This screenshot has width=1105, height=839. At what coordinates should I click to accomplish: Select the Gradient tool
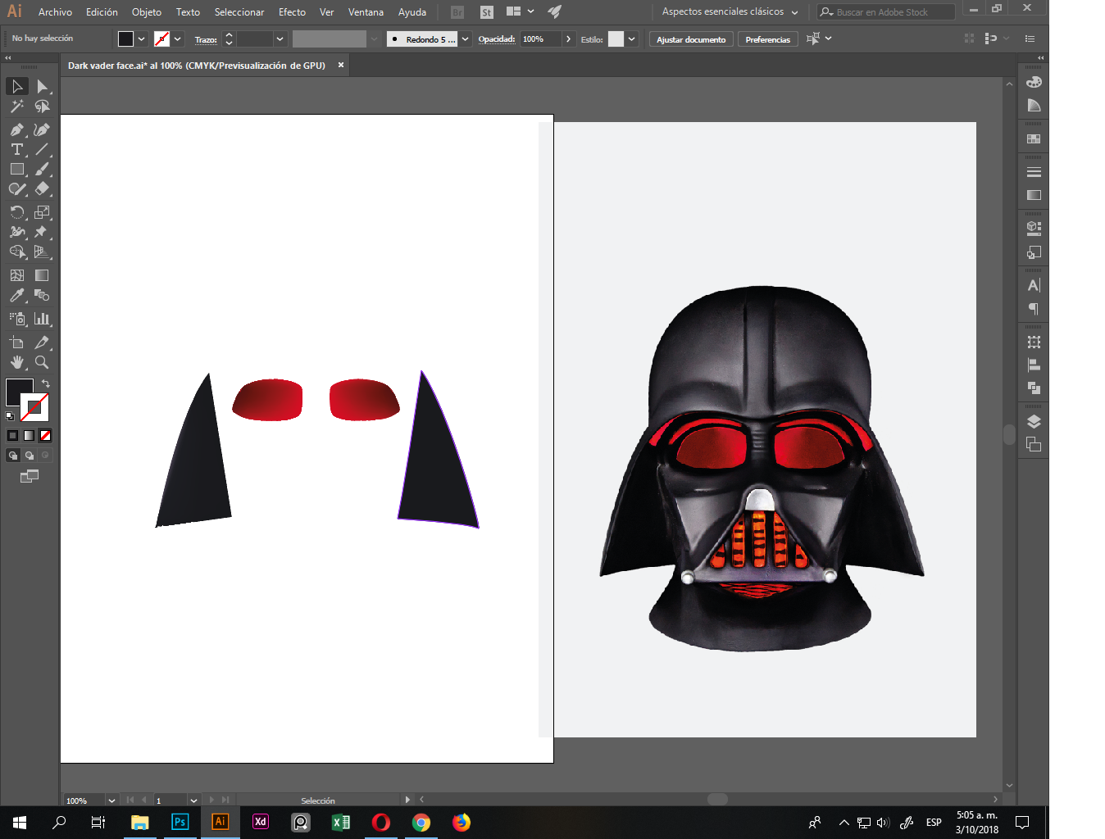[42, 275]
